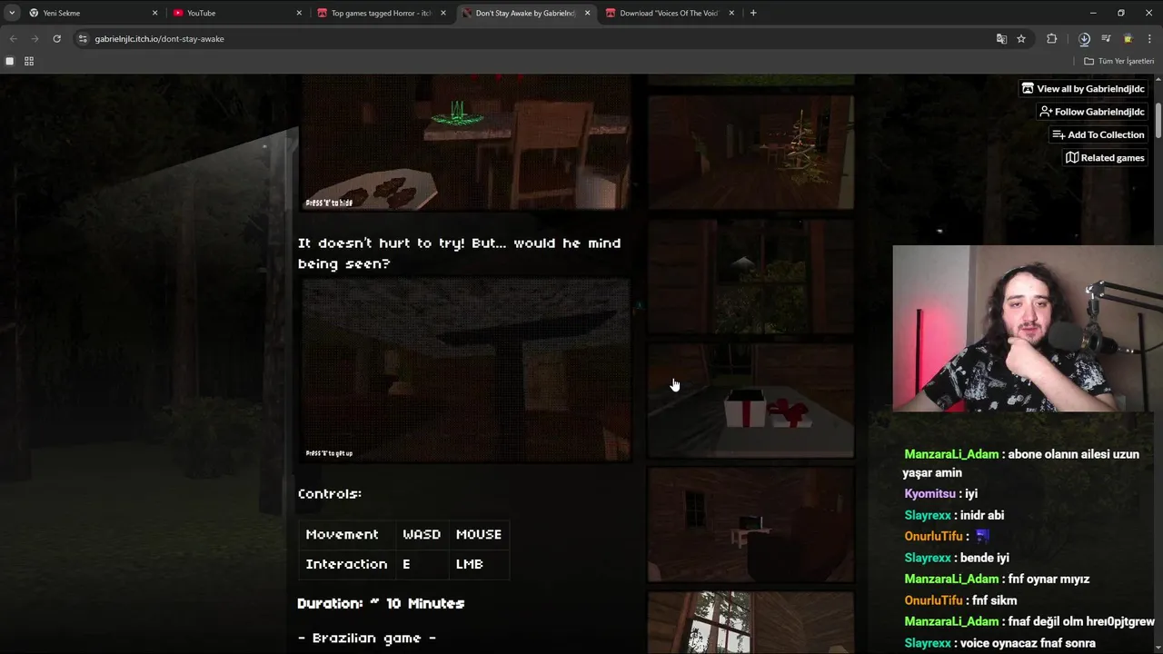
Task: Click Kyomitsu username in chat
Action: [x=929, y=494]
